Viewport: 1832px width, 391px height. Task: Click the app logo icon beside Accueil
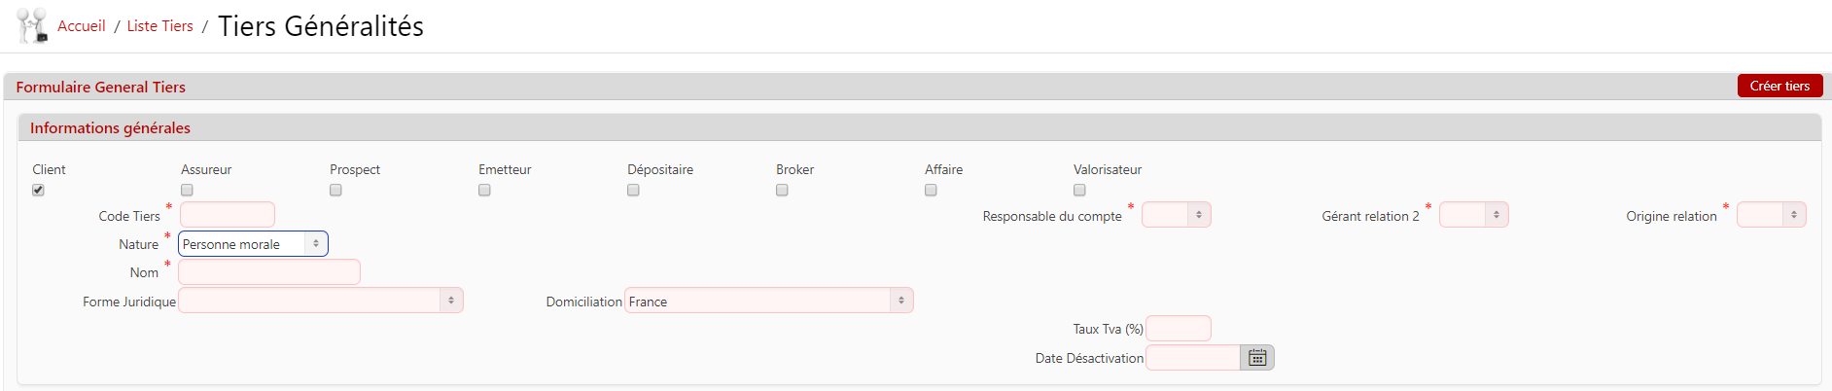tap(32, 25)
